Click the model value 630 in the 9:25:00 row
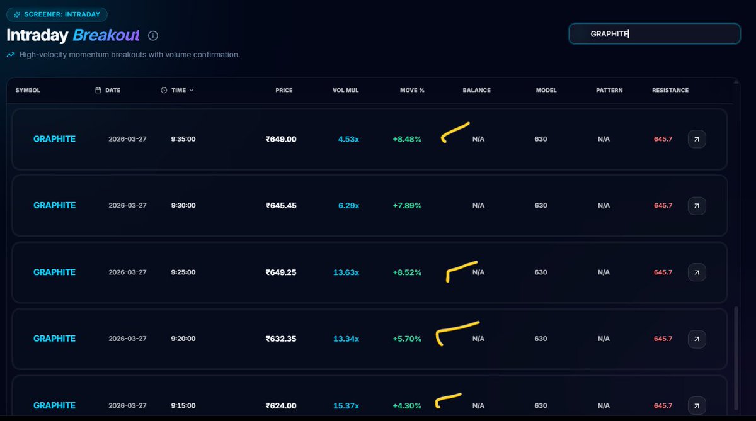This screenshot has height=421, width=756. (541, 272)
